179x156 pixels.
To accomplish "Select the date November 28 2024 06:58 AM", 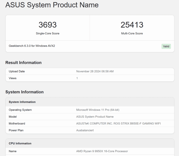I will pyautogui.click(x=95, y=71).
